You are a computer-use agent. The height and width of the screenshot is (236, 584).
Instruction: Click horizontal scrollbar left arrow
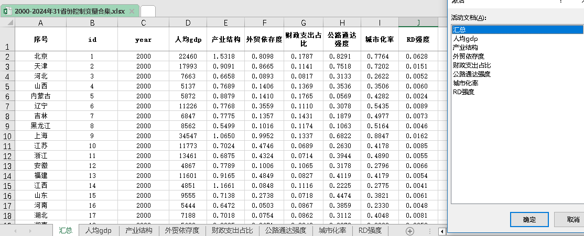(442, 231)
